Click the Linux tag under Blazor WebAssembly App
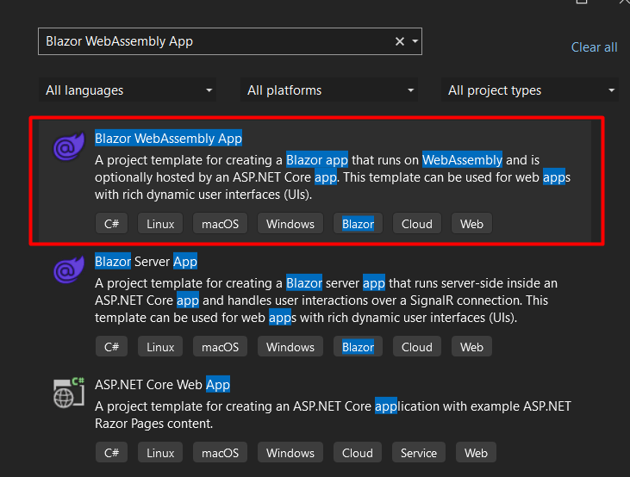The width and height of the screenshot is (630, 477). point(160,224)
